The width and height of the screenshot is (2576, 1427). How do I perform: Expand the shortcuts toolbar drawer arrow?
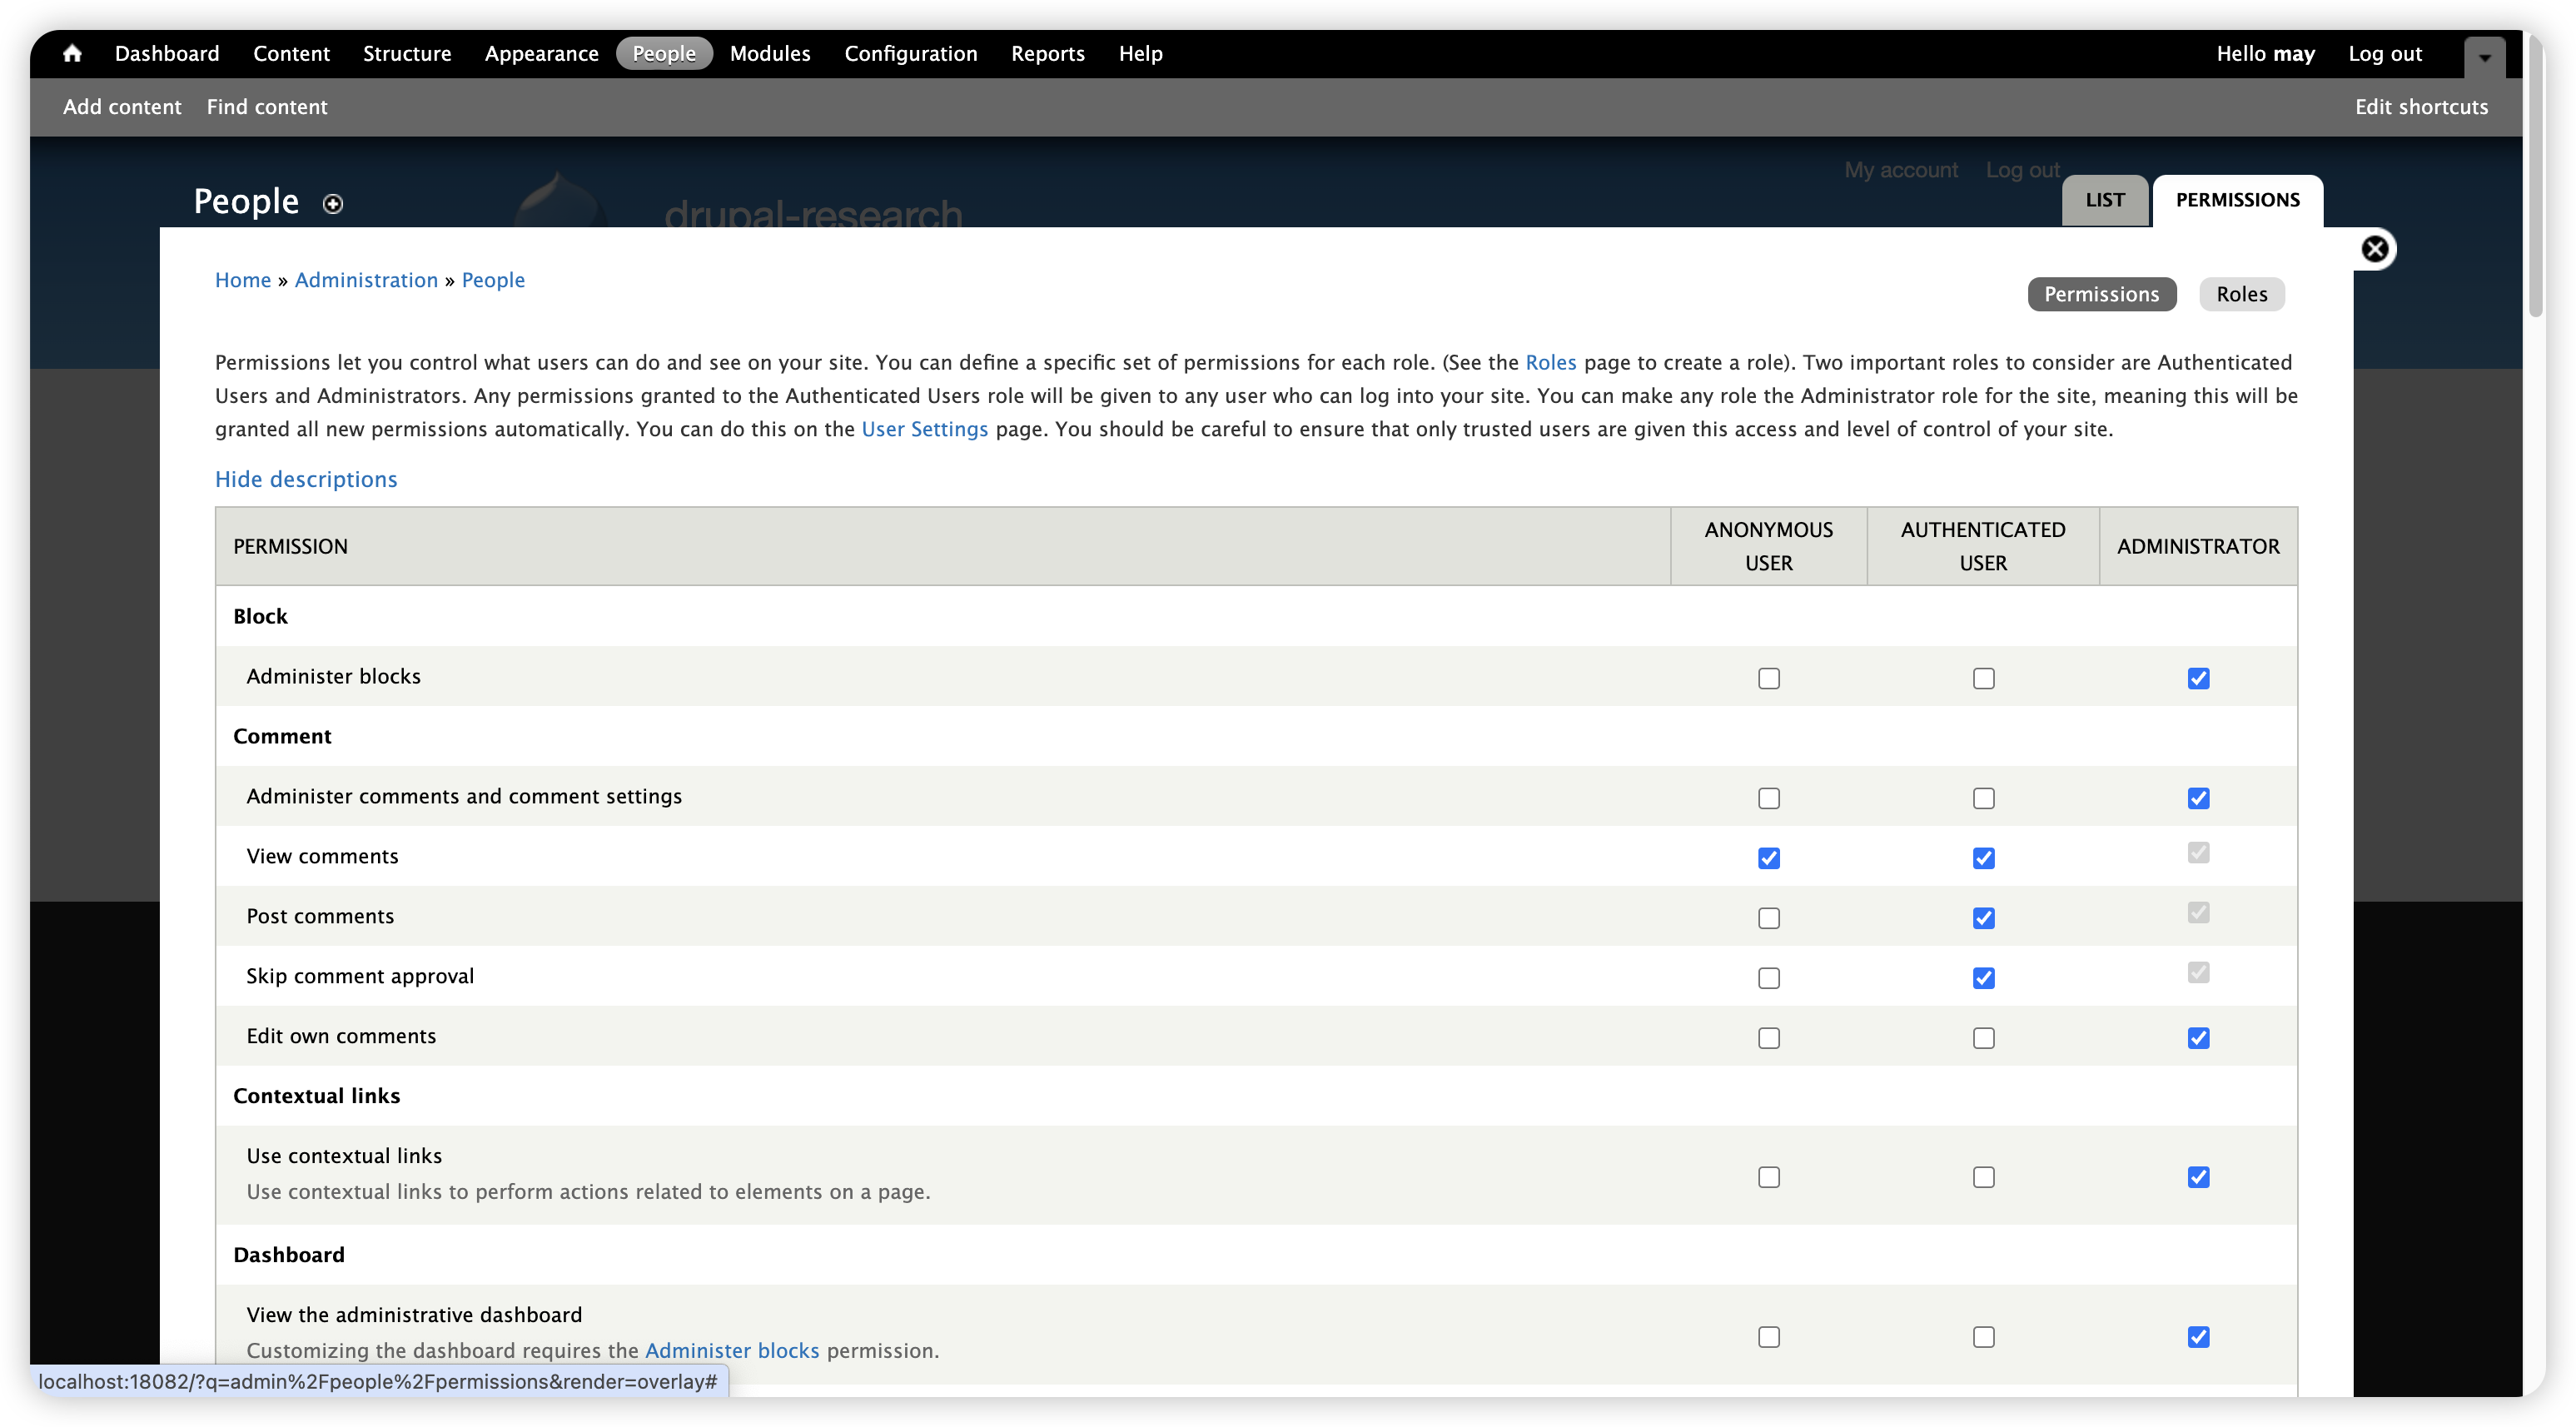(x=2485, y=57)
